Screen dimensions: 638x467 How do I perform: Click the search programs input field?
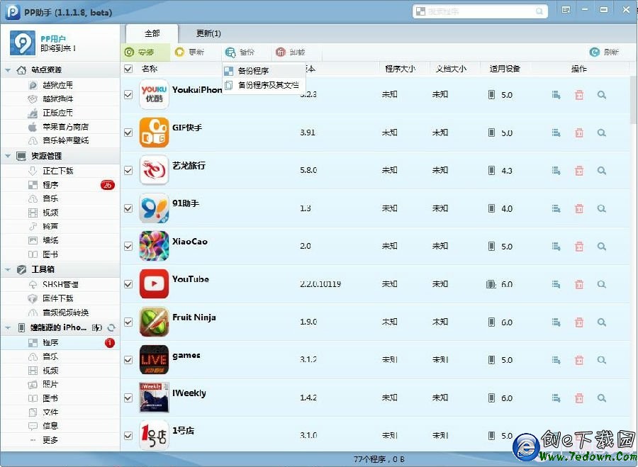pyautogui.click(x=479, y=11)
